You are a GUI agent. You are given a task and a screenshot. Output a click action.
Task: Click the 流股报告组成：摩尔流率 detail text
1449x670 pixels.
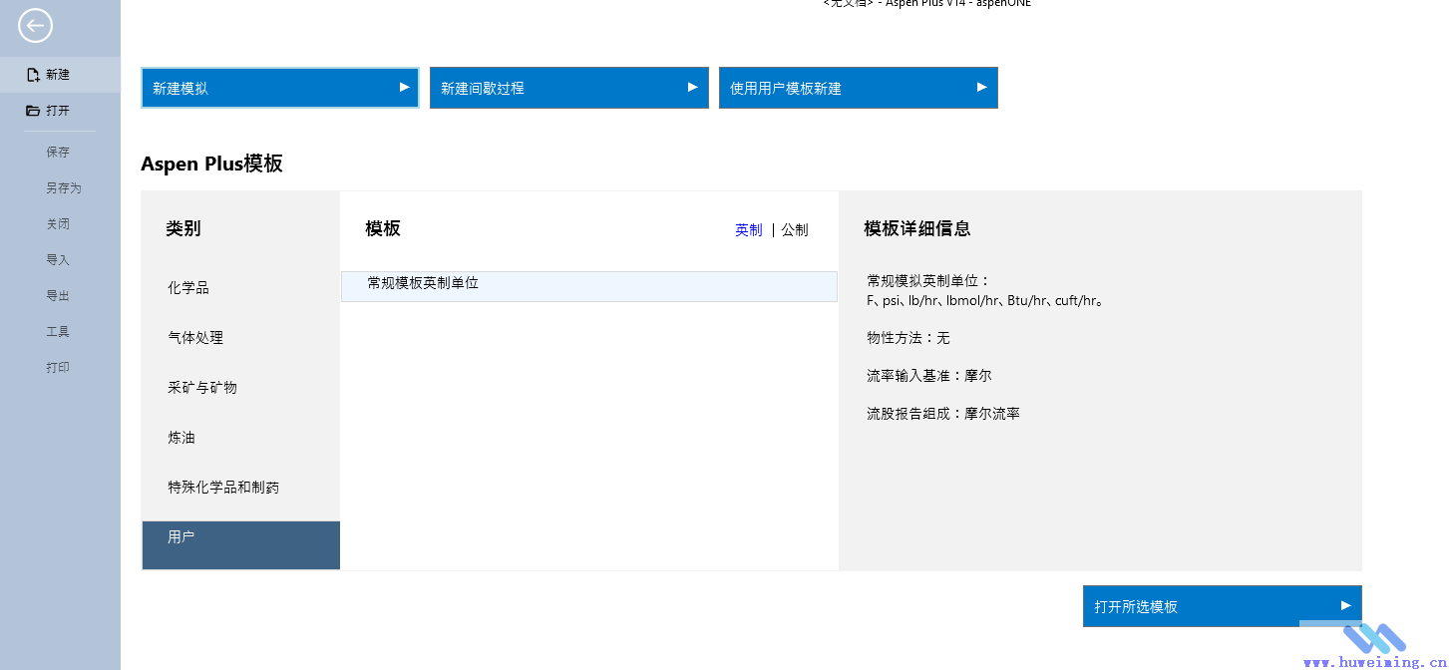click(x=943, y=414)
